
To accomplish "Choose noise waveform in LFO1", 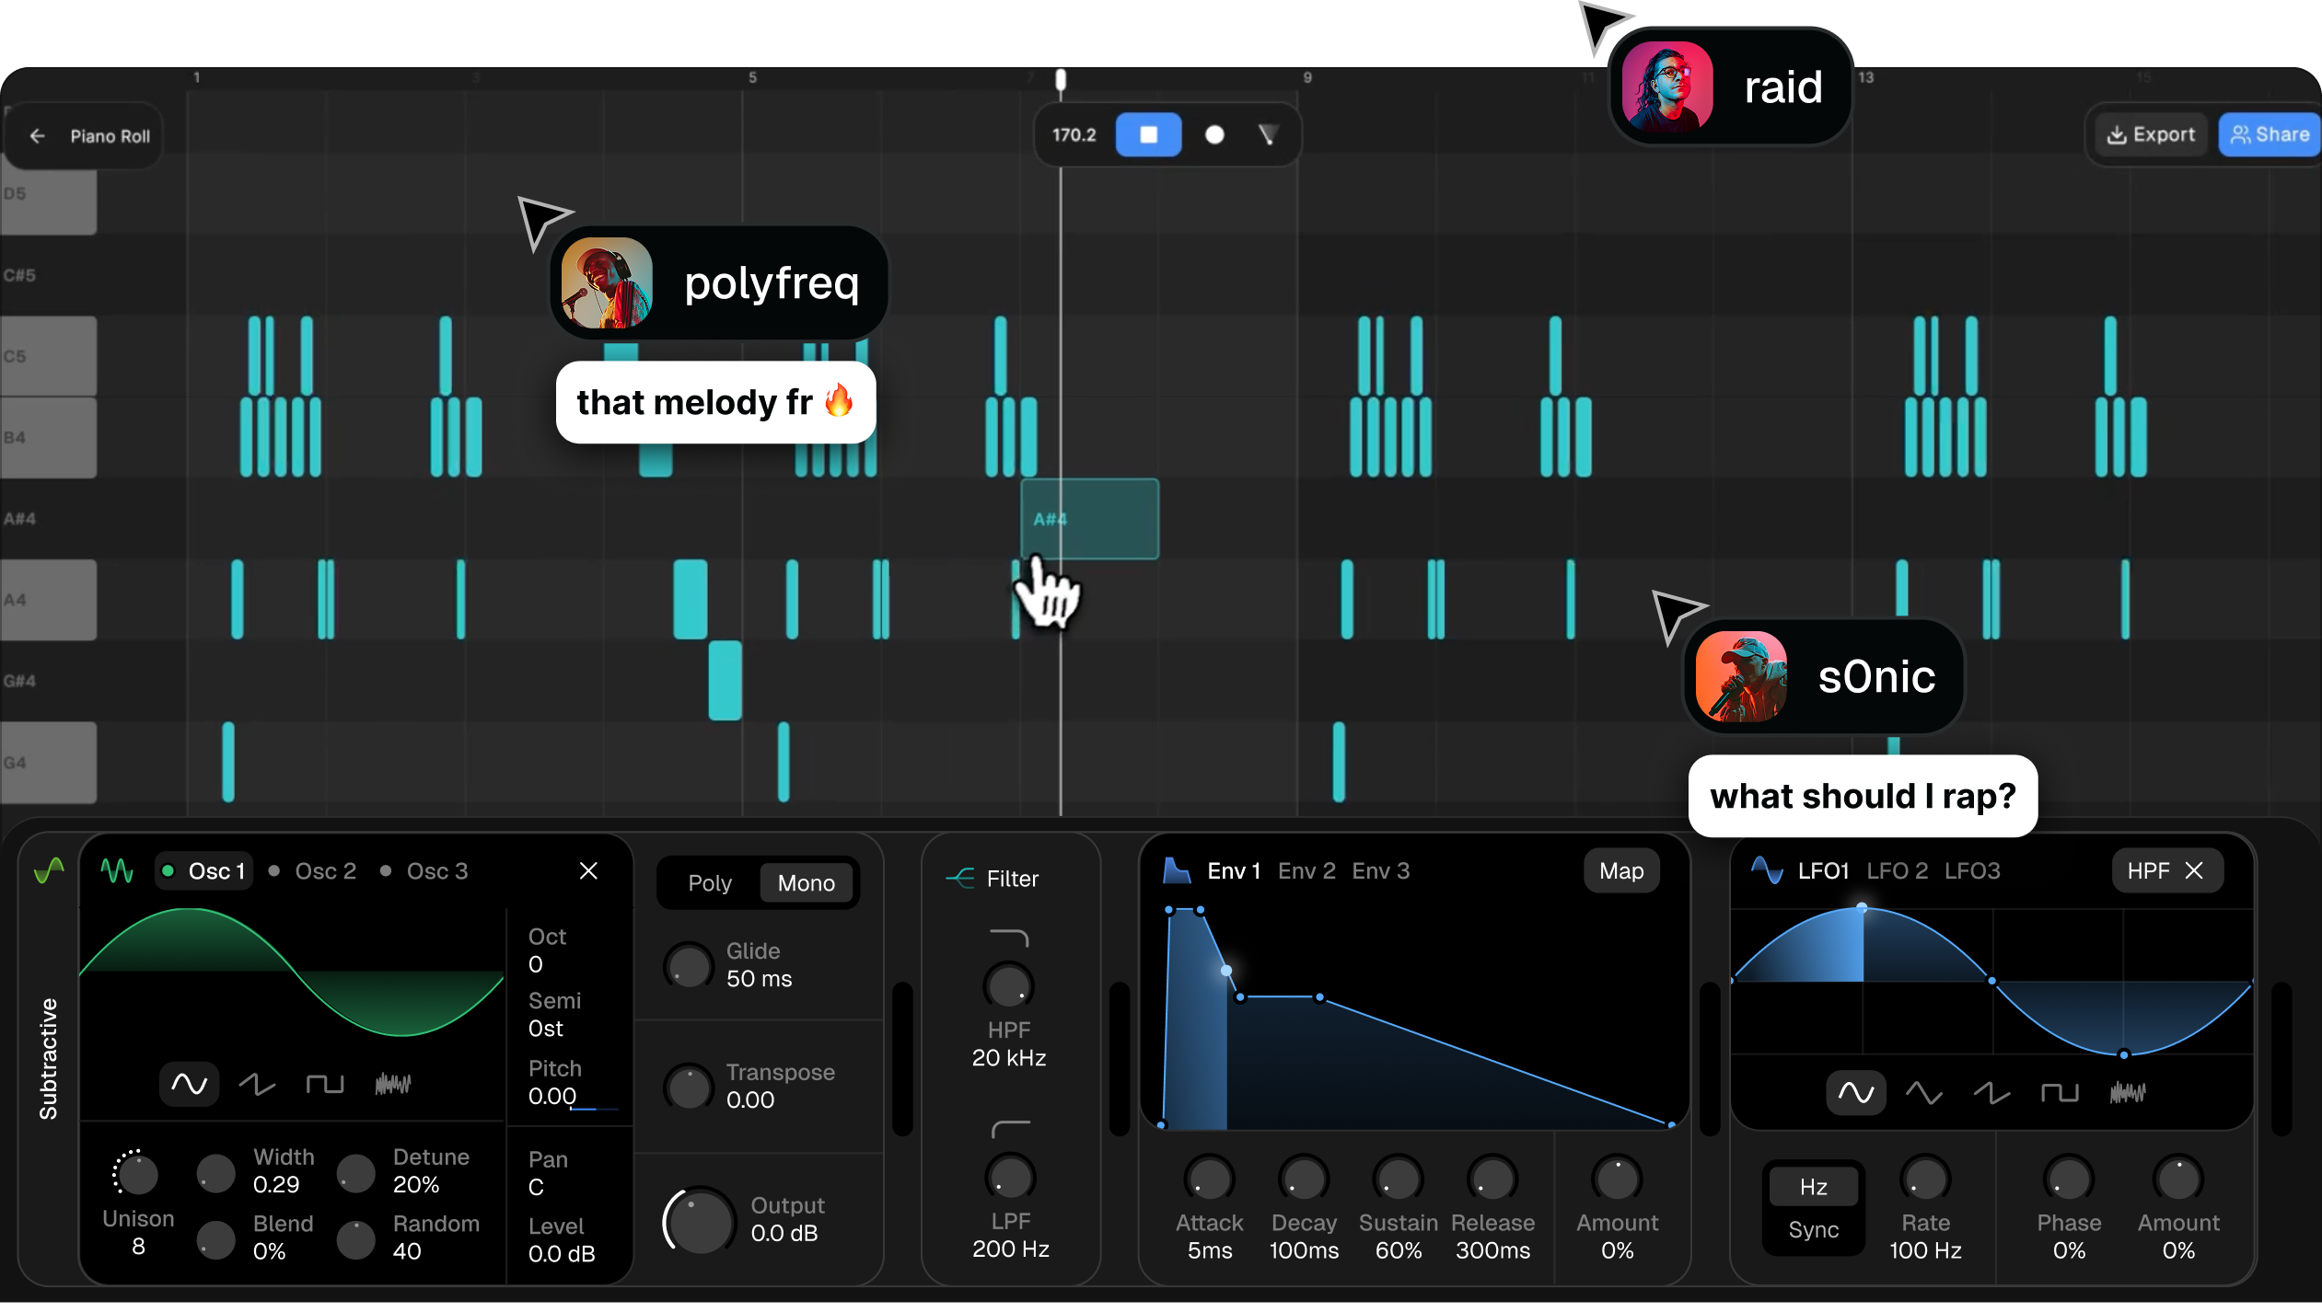I will [x=2127, y=1092].
